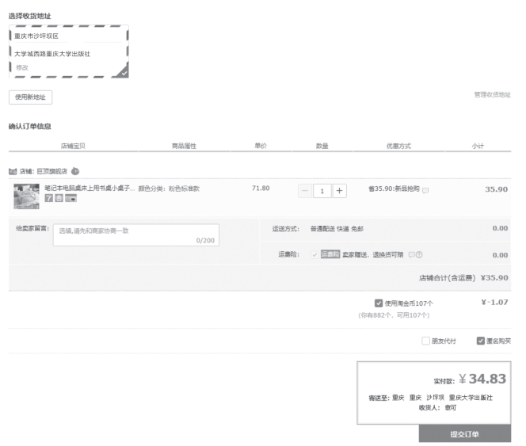The height and width of the screenshot is (446, 526).
Task: Click the credit card payment badge icon
Action: [71, 198]
